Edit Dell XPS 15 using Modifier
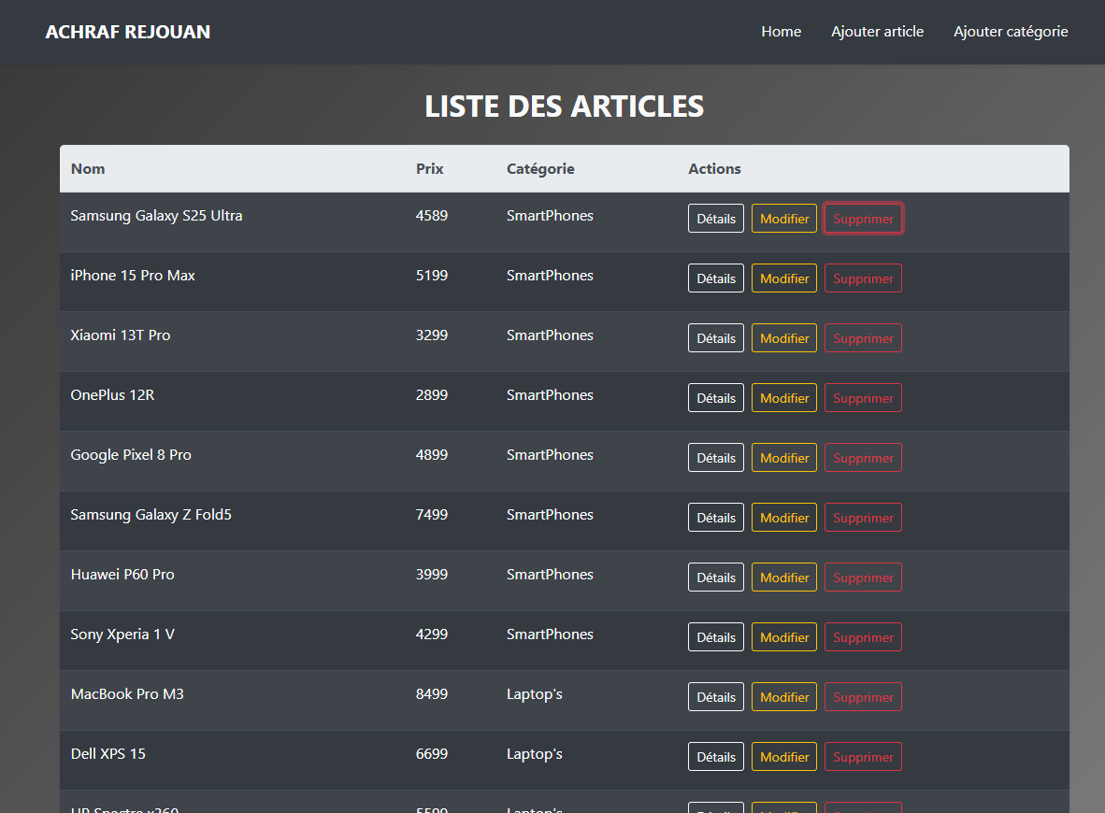 (784, 757)
